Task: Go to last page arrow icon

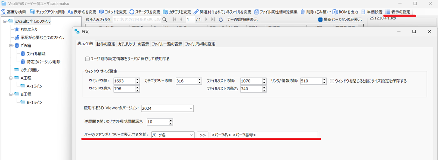Action: (213, 20)
